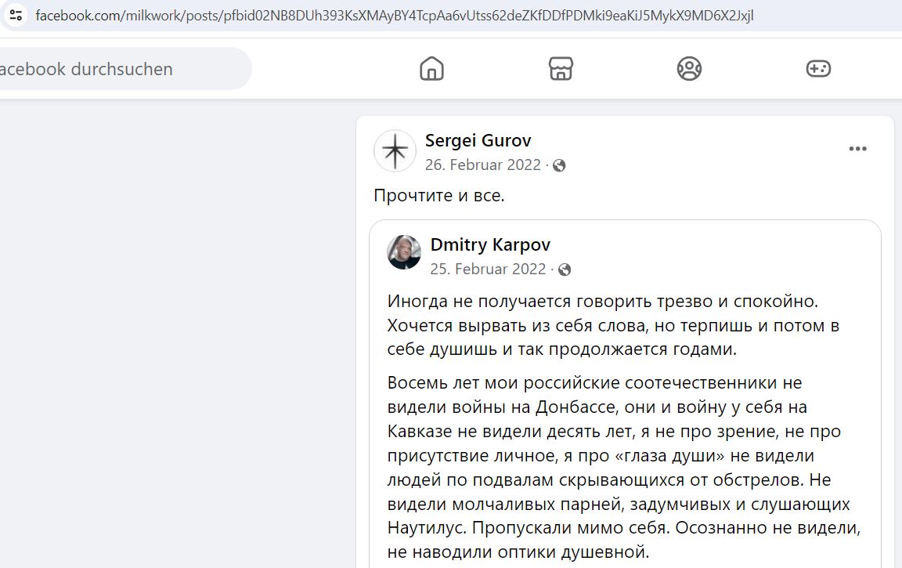Screen dimensions: 902x568
Task: Open the 25. Februar 2022 shared post timestamp
Action: point(488,270)
